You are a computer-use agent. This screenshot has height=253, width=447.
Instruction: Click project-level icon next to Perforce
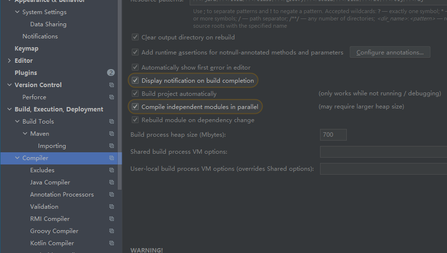click(x=111, y=97)
